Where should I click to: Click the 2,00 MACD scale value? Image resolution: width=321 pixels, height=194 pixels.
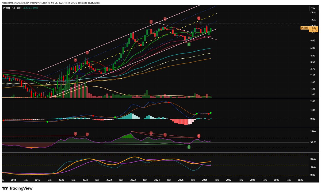point(312,102)
